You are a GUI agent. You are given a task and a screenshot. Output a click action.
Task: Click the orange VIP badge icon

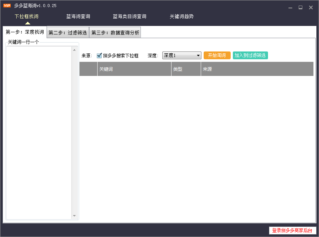click(x=7, y=6)
